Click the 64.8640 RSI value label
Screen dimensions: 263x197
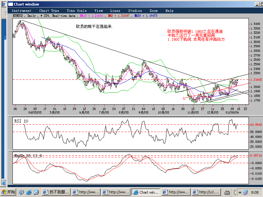pyautogui.click(x=256, y=125)
